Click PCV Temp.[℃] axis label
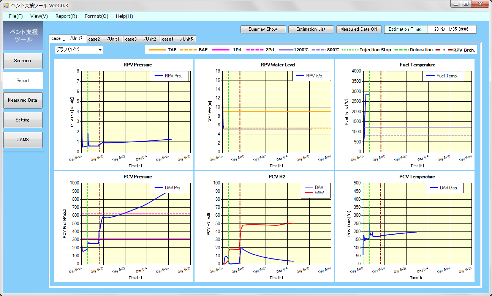Viewport: 492px width, 296px height. click(349, 224)
